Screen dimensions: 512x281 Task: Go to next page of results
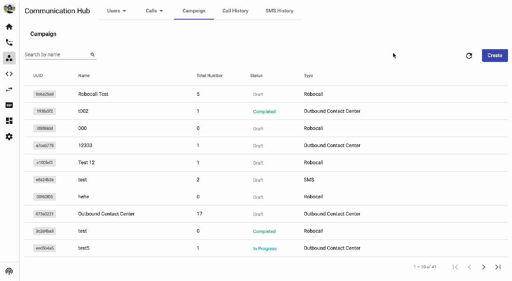click(484, 267)
